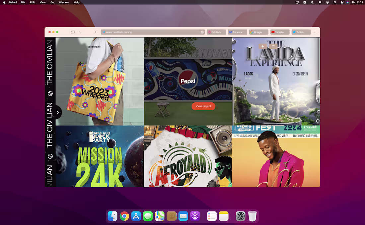Screen dimensions: 365x225
Task: Expand the black CIVILIAN sidebar with its chevron
Action: click(57, 112)
